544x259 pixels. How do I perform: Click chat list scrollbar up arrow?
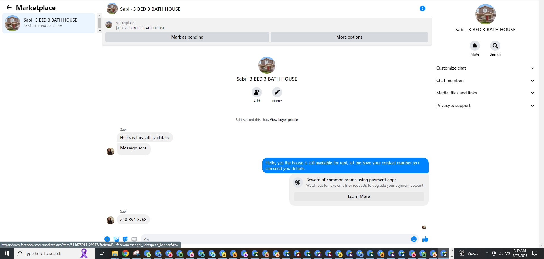tap(99, 16)
